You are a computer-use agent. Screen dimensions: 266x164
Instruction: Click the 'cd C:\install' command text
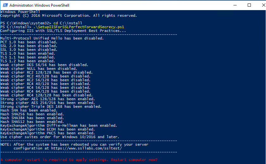pos(68,23)
